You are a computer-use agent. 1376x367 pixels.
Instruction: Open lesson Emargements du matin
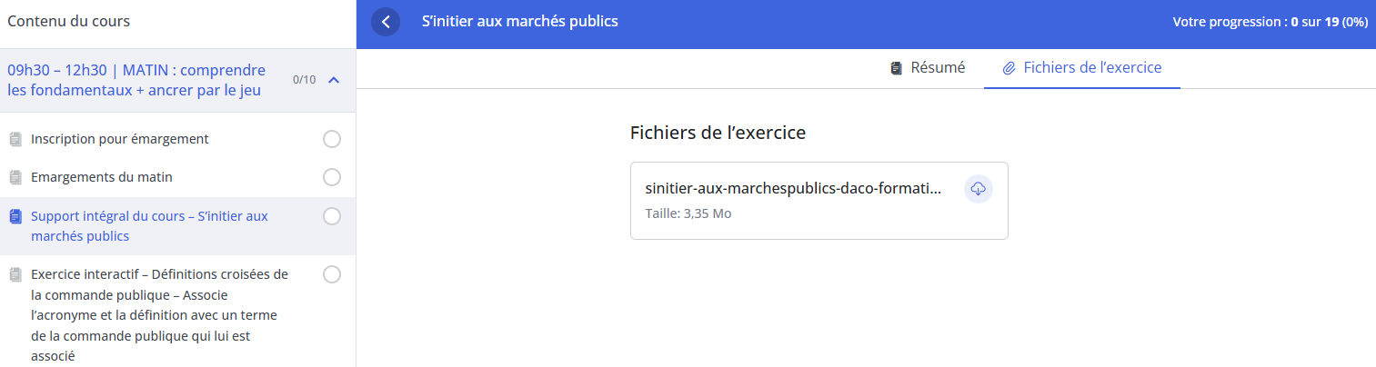coord(102,177)
